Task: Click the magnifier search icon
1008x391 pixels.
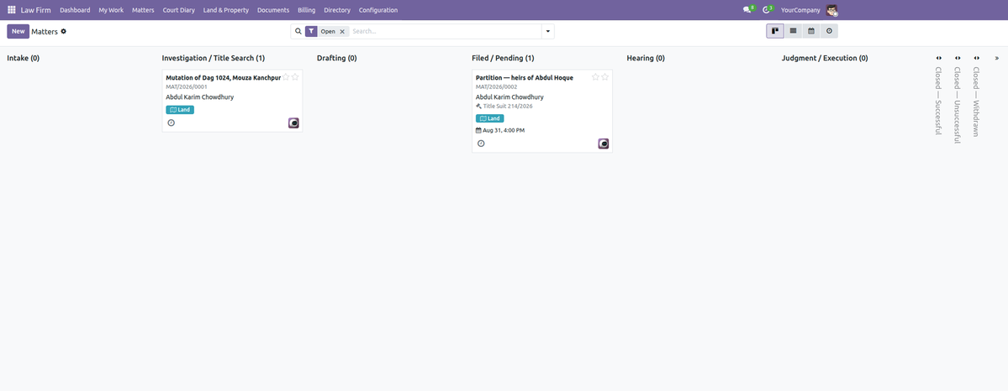Action: (x=298, y=31)
